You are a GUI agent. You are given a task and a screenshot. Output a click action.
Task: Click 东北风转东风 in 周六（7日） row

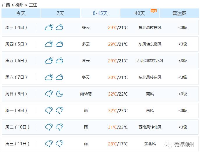coord(150,77)
